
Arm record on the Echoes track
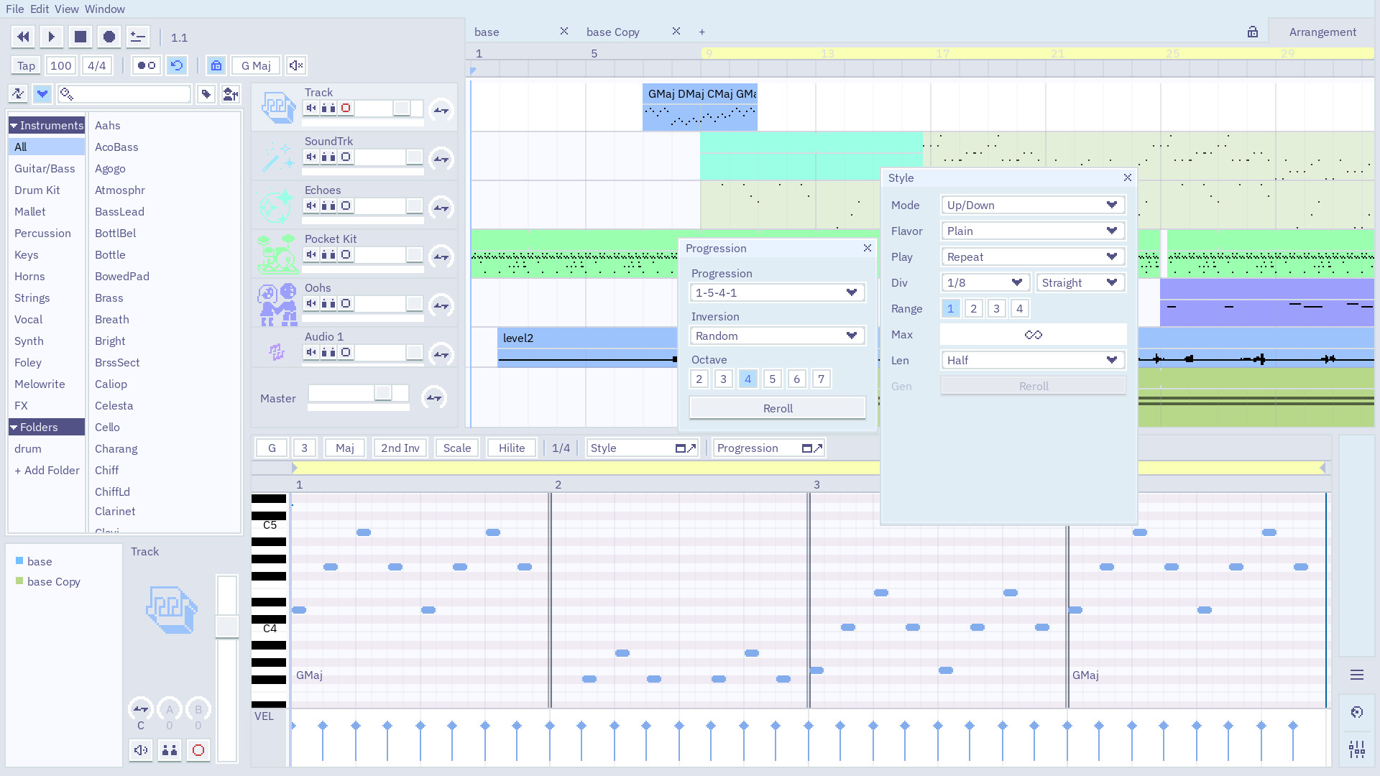[346, 205]
